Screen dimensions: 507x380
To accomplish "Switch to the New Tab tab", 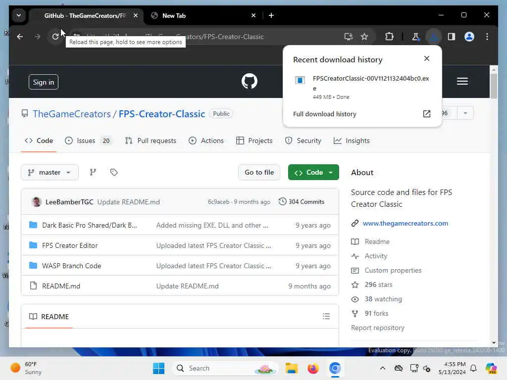I will pos(201,15).
